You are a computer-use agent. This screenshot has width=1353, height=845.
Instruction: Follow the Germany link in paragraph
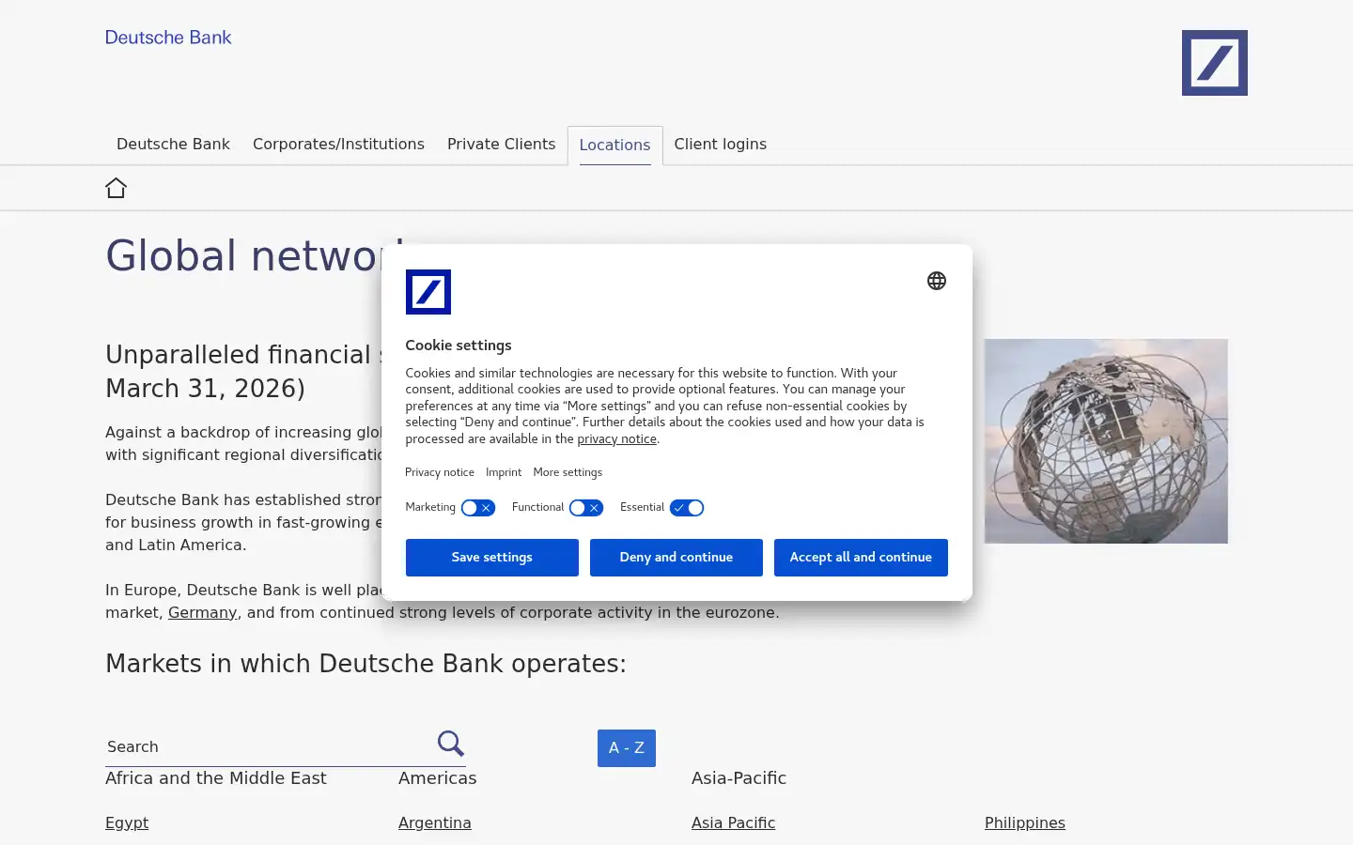tap(202, 612)
